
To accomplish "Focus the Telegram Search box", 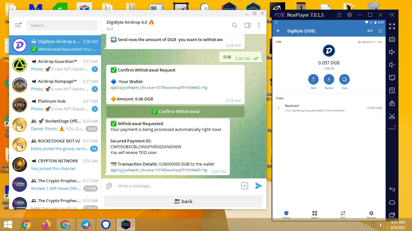I will (x=62, y=25).
